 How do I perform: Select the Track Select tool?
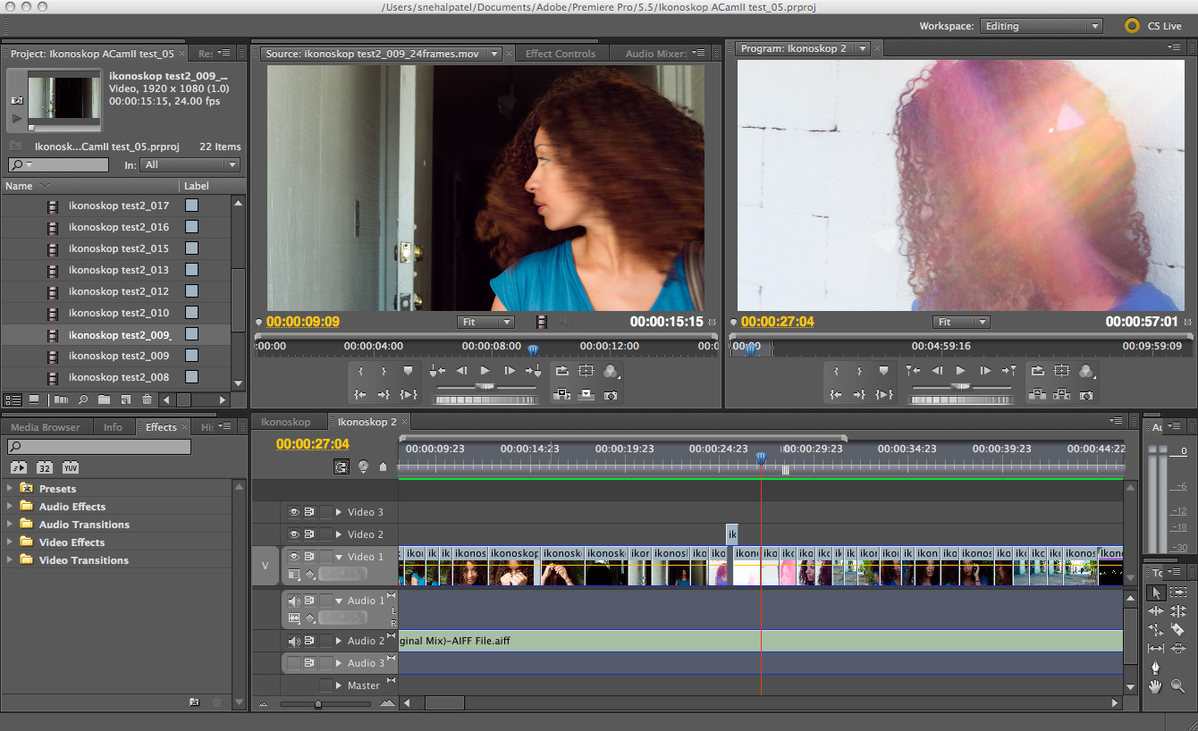click(x=1178, y=592)
